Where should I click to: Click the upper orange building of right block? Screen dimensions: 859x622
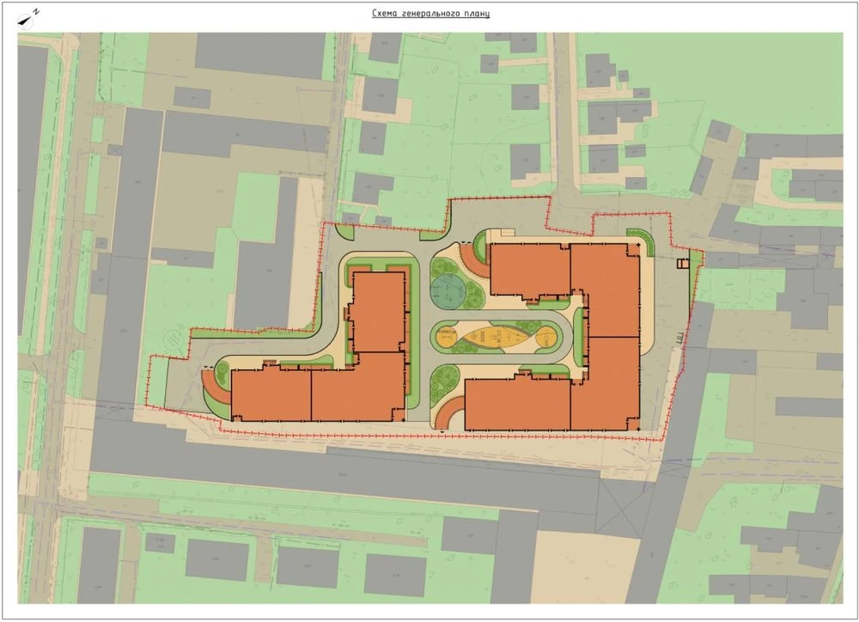coord(530,271)
